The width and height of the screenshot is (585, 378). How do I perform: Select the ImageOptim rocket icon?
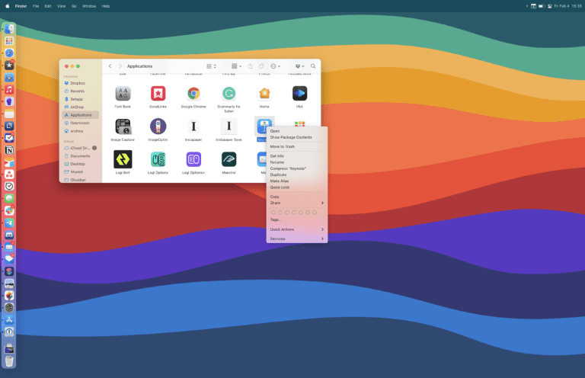[x=158, y=127]
